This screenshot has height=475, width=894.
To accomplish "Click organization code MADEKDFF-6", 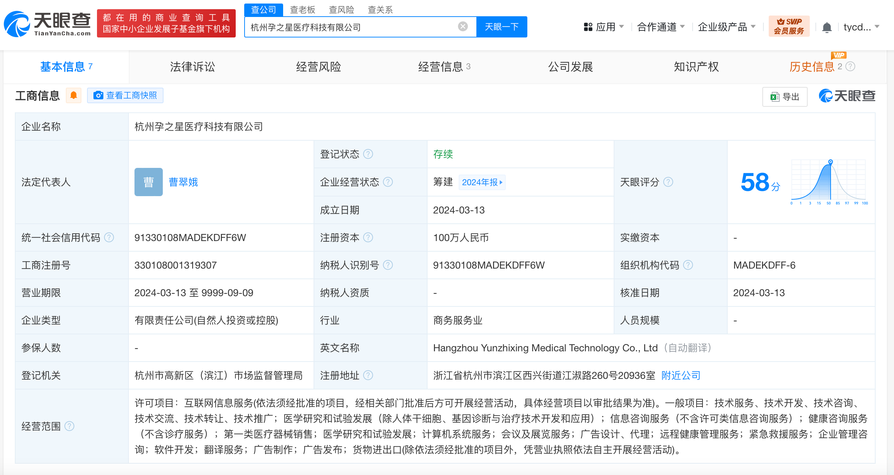I will pos(764,265).
